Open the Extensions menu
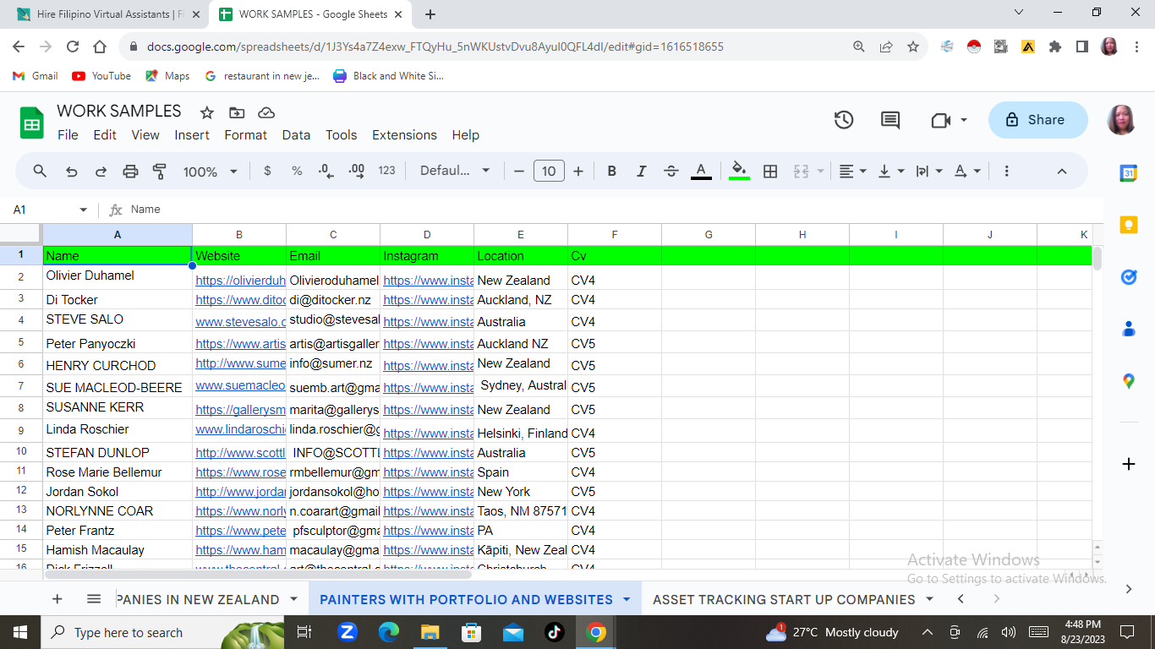The width and height of the screenshot is (1155, 649). pos(404,135)
